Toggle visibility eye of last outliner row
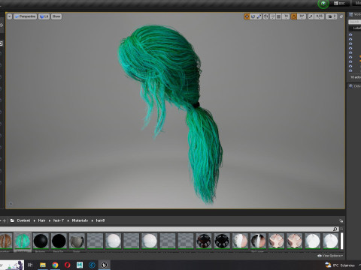Image resolution: width=361 pixels, height=270 pixels. pyautogui.click(x=350, y=70)
